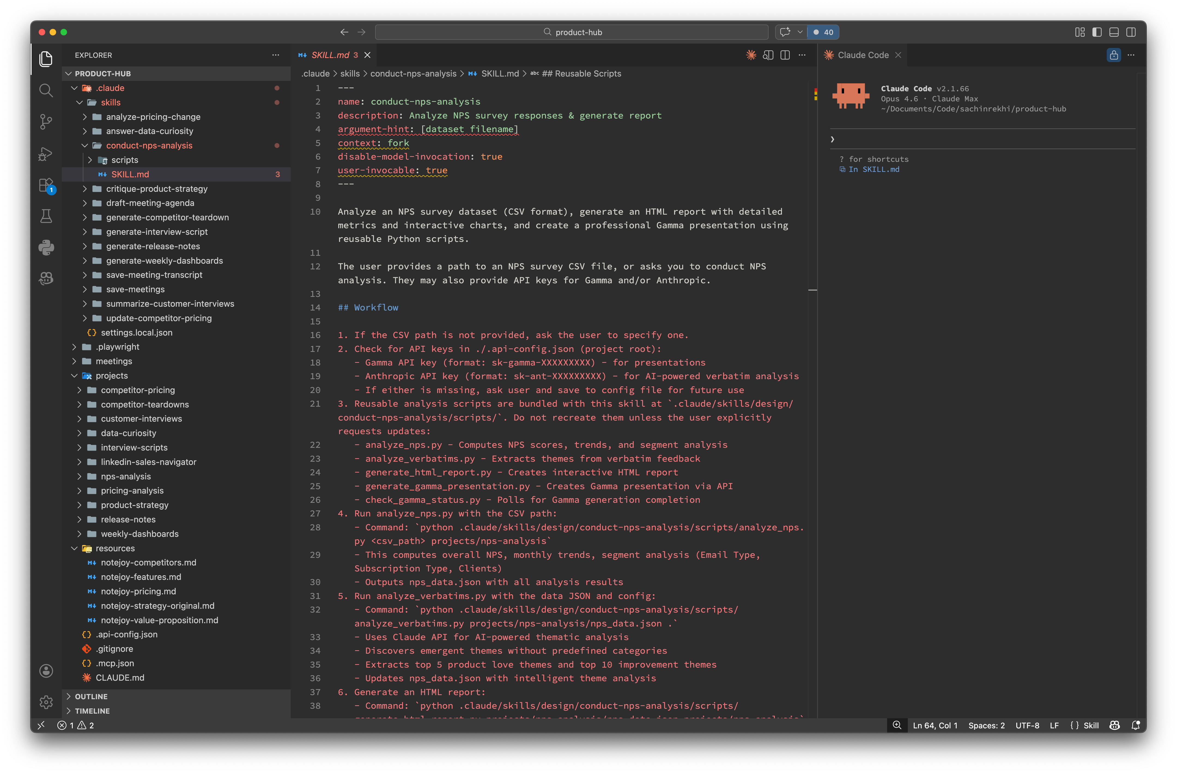The height and width of the screenshot is (773, 1177).
Task: Toggle the Primary Side Bar visibility
Action: point(1097,32)
